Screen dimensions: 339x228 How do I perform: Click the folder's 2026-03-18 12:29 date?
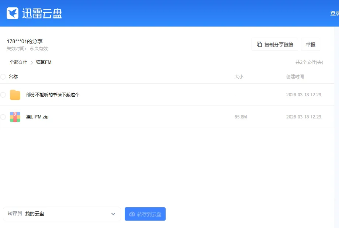coord(304,95)
